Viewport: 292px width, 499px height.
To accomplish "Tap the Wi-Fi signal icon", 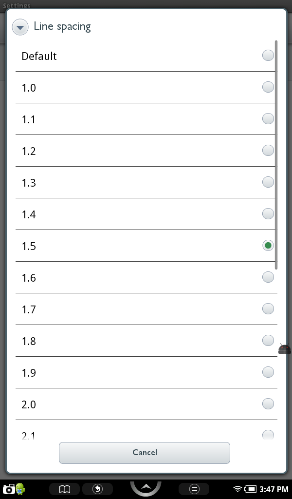I will (x=237, y=489).
